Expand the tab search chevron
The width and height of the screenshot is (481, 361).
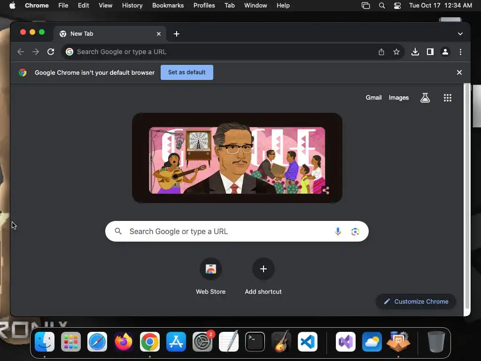(x=460, y=34)
